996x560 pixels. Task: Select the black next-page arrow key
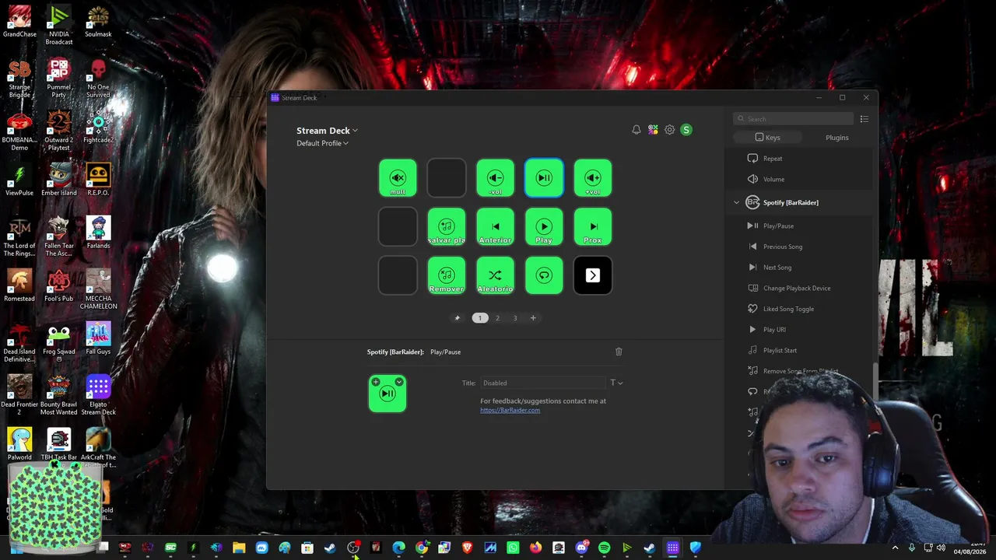pos(593,276)
